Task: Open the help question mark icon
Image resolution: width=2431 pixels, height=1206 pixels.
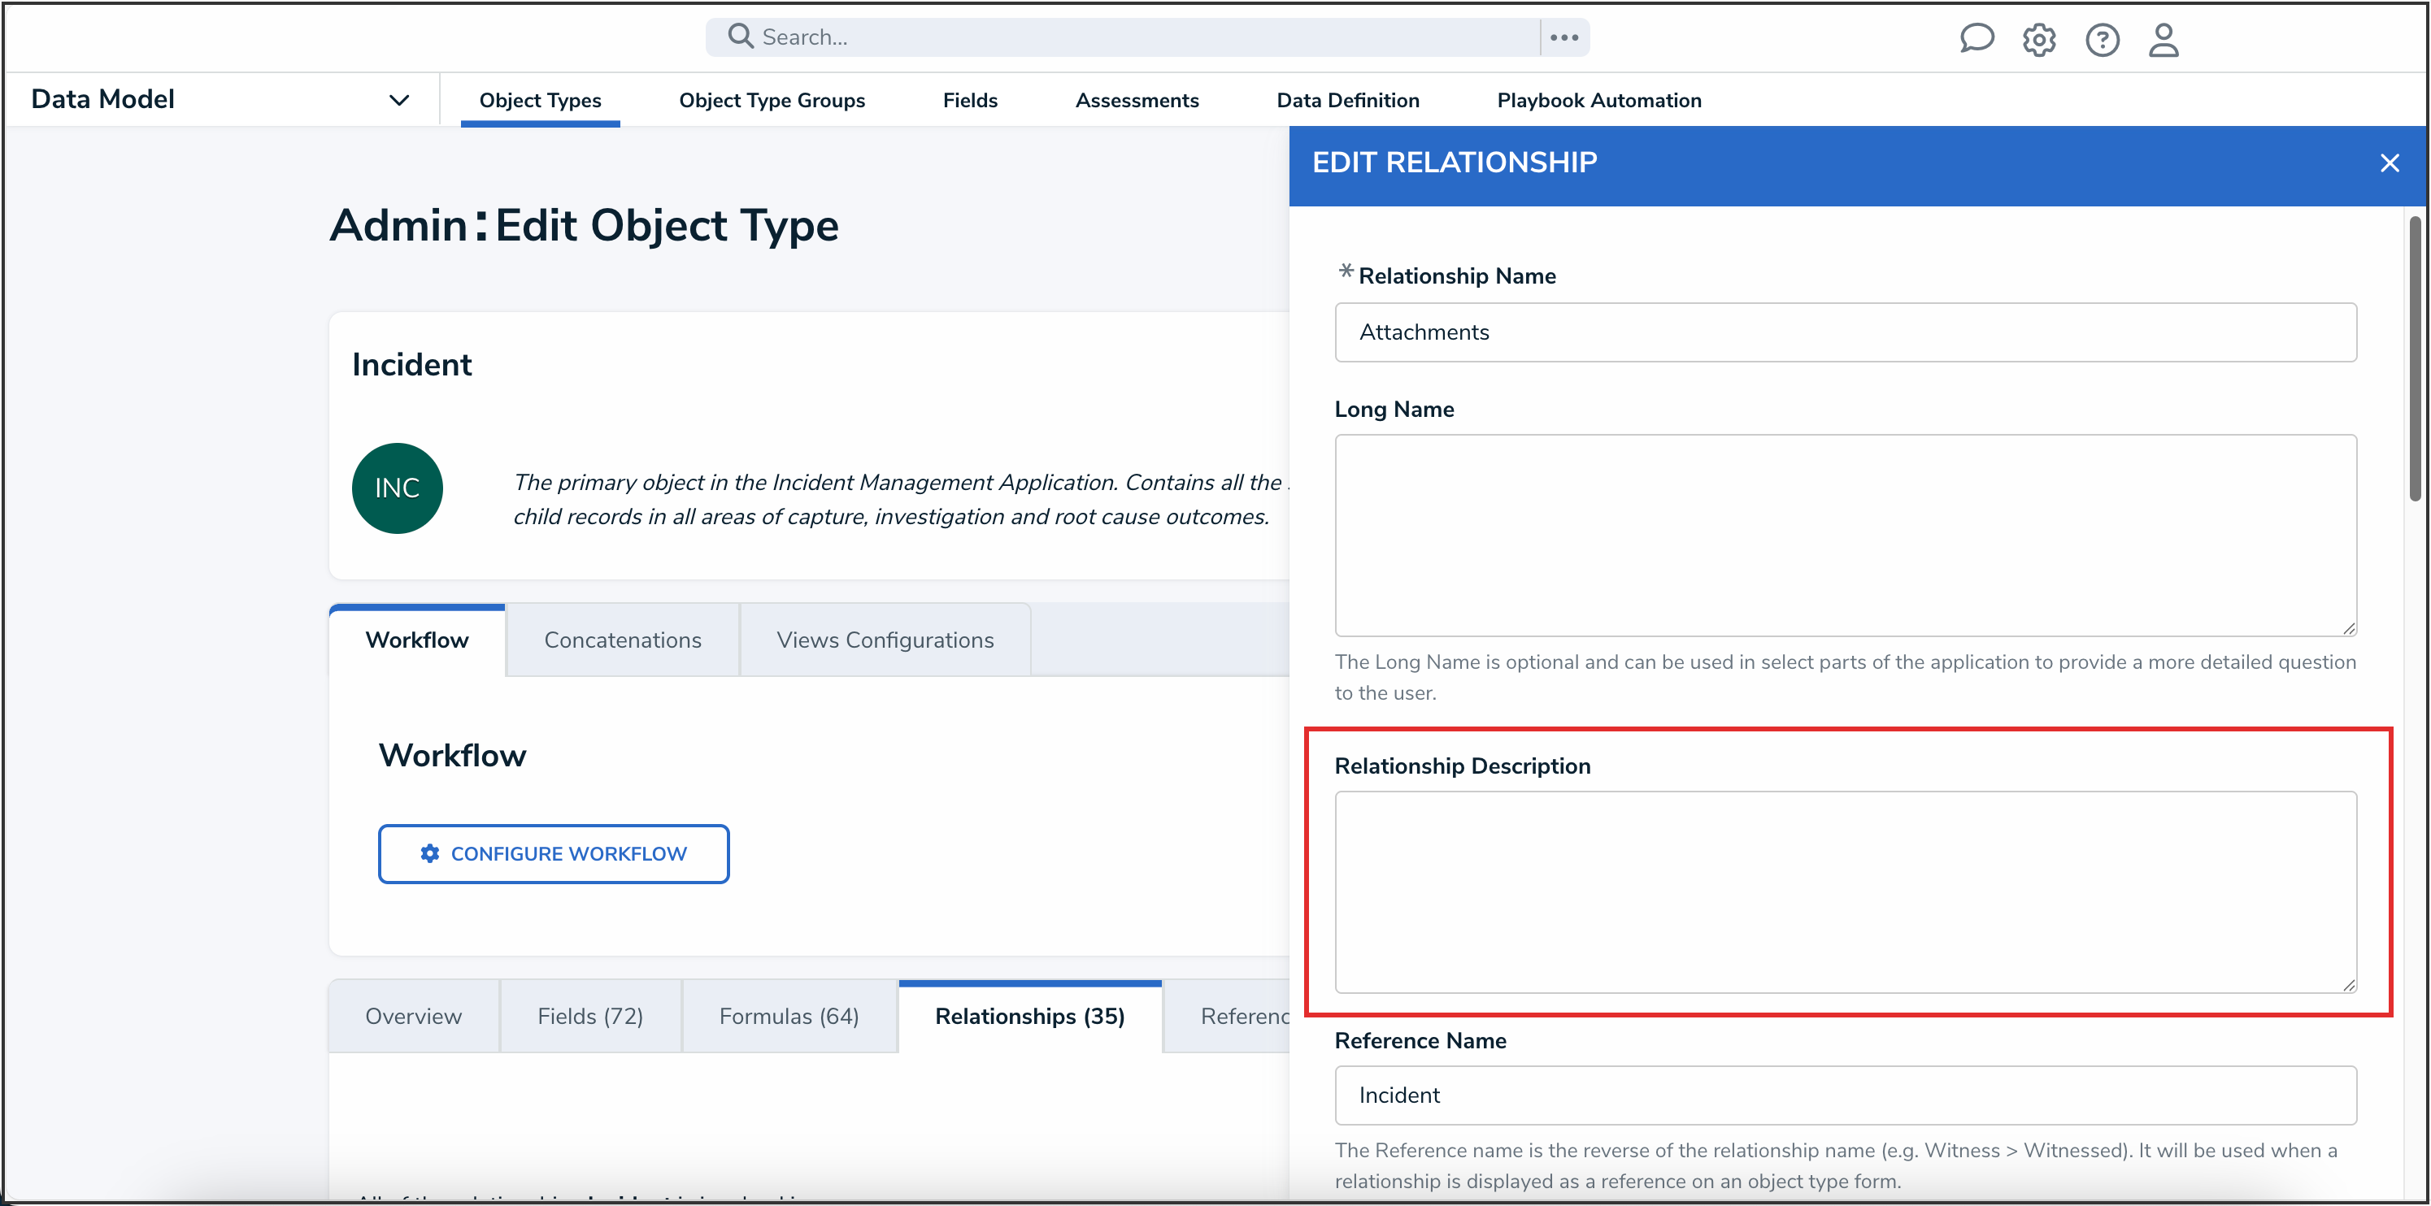Action: coord(2102,41)
